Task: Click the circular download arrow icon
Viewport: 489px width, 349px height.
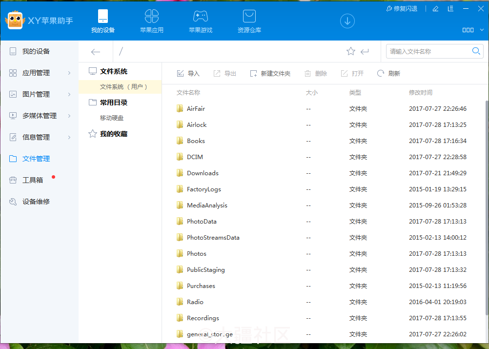Action: [x=347, y=21]
